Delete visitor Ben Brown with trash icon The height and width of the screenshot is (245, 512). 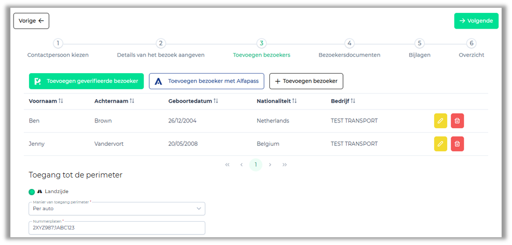pyautogui.click(x=457, y=121)
